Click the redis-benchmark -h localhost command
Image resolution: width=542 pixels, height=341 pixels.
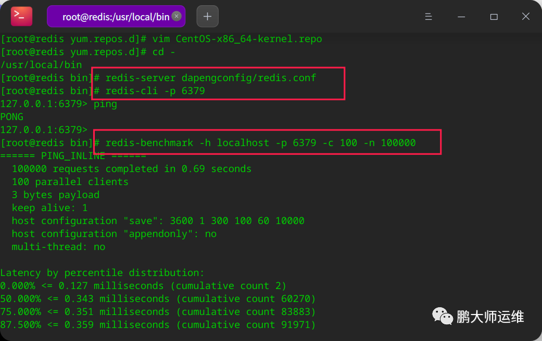[x=261, y=143]
